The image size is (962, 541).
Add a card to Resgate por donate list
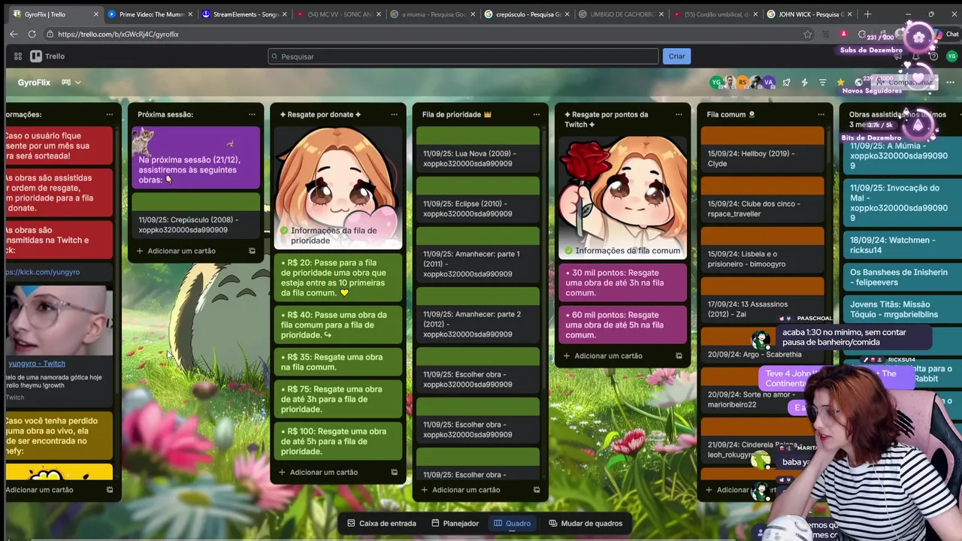(323, 473)
